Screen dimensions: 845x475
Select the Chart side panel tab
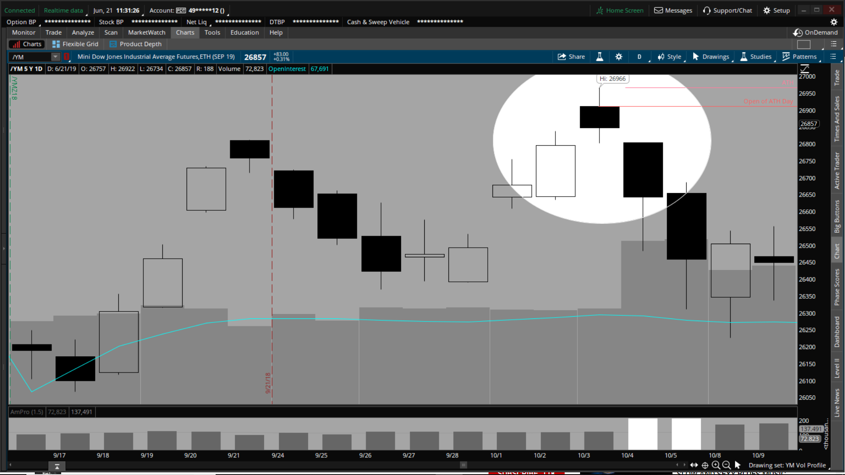pyautogui.click(x=837, y=251)
